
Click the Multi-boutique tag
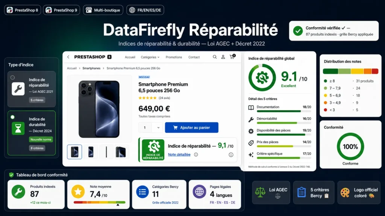click(103, 10)
